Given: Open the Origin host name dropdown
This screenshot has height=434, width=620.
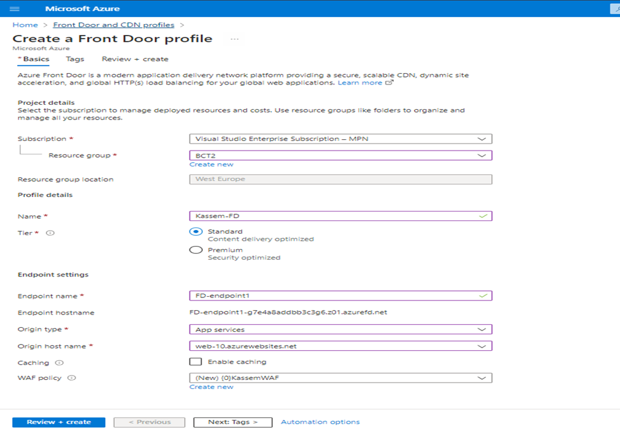Looking at the screenshot, I should click(x=341, y=346).
